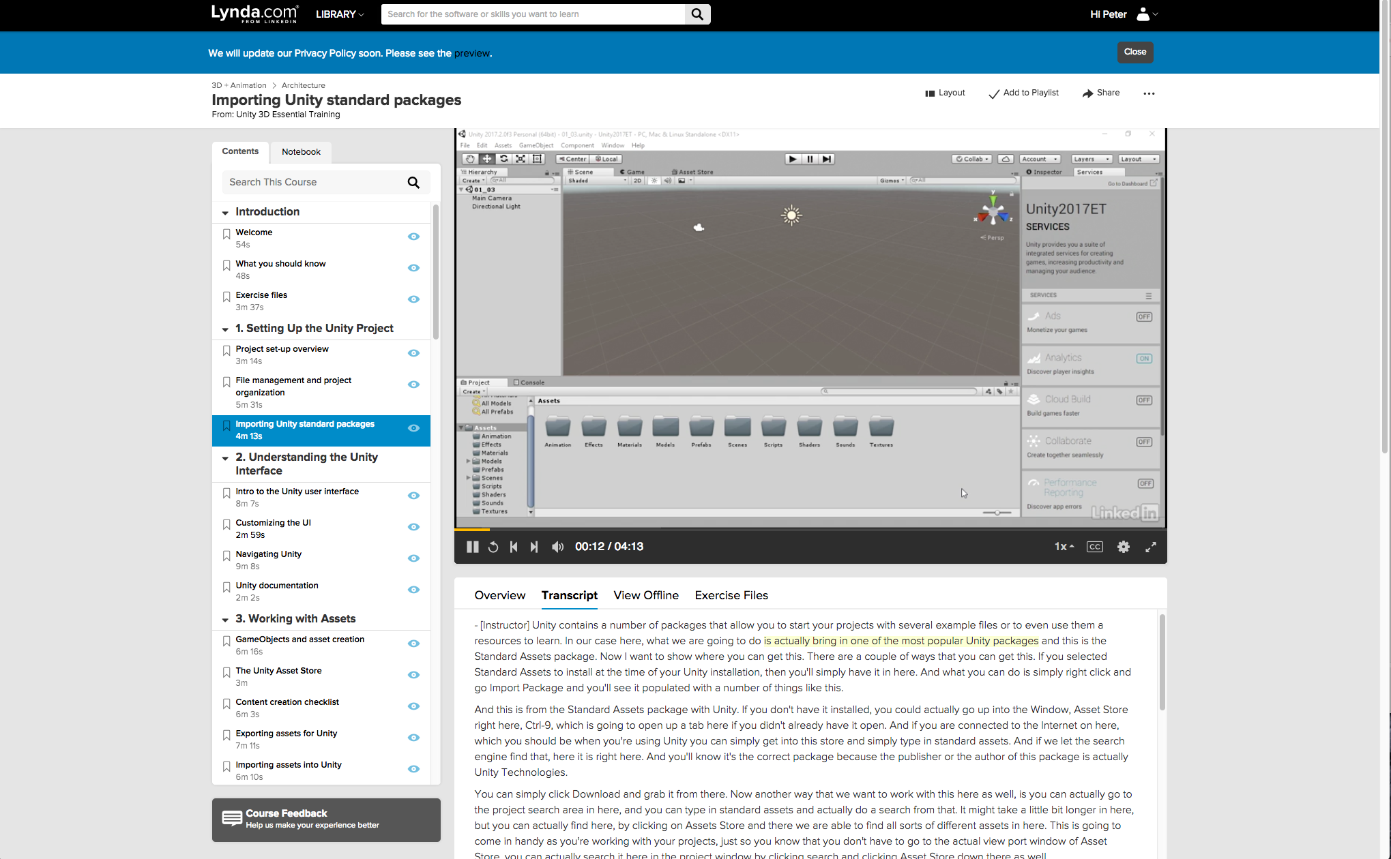Skip to next video
1391x859 pixels.
tap(534, 547)
